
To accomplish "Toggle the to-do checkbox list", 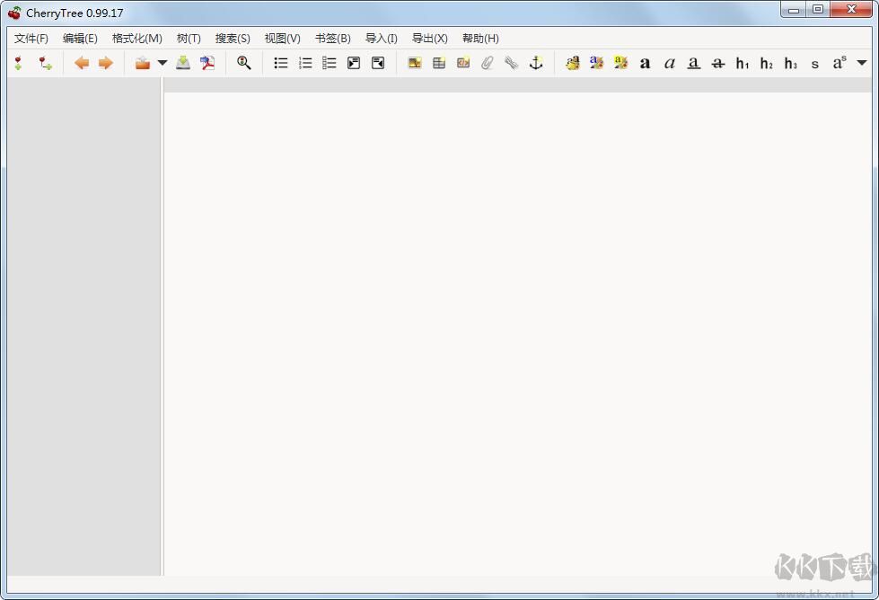I will point(330,63).
